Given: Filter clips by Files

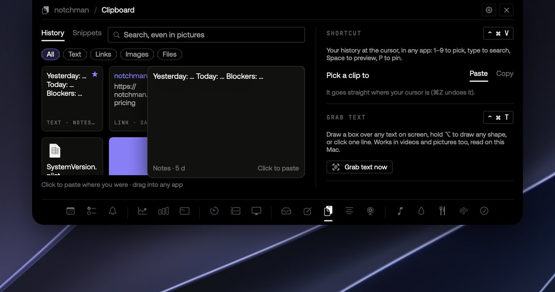Looking at the screenshot, I should [x=169, y=54].
